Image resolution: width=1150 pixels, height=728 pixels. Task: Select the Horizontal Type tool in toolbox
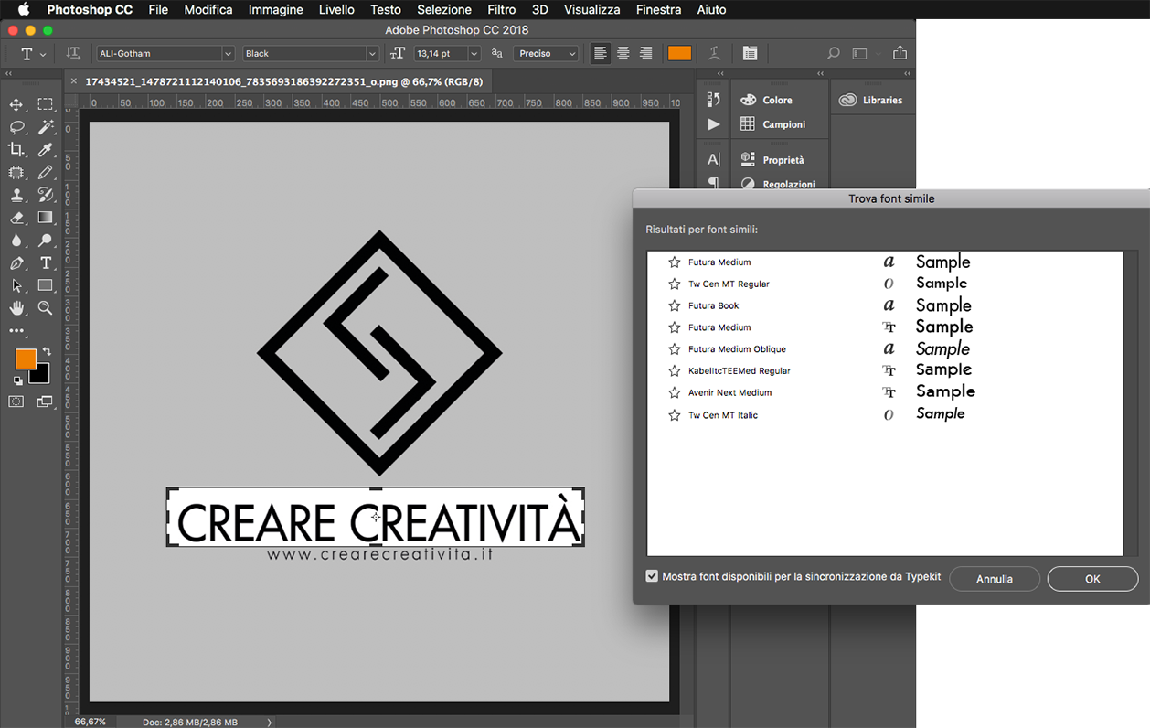point(45,263)
